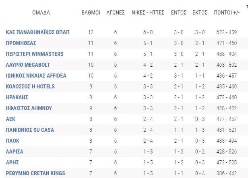Viewport: 248px width, 178px height.
Task: Open the ΑΕΚ team page
Action: [x=11, y=119]
